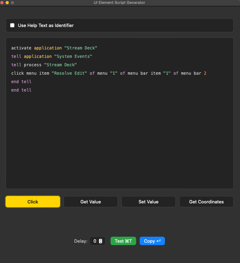Close the window with the red button

pos(2,2)
